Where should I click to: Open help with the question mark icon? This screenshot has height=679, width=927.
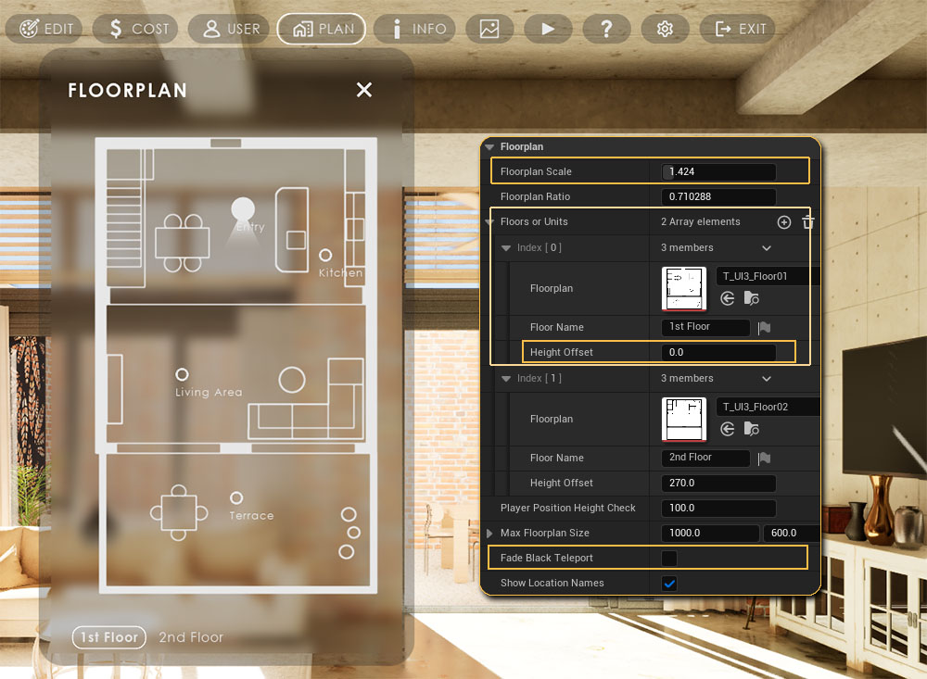pos(606,29)
